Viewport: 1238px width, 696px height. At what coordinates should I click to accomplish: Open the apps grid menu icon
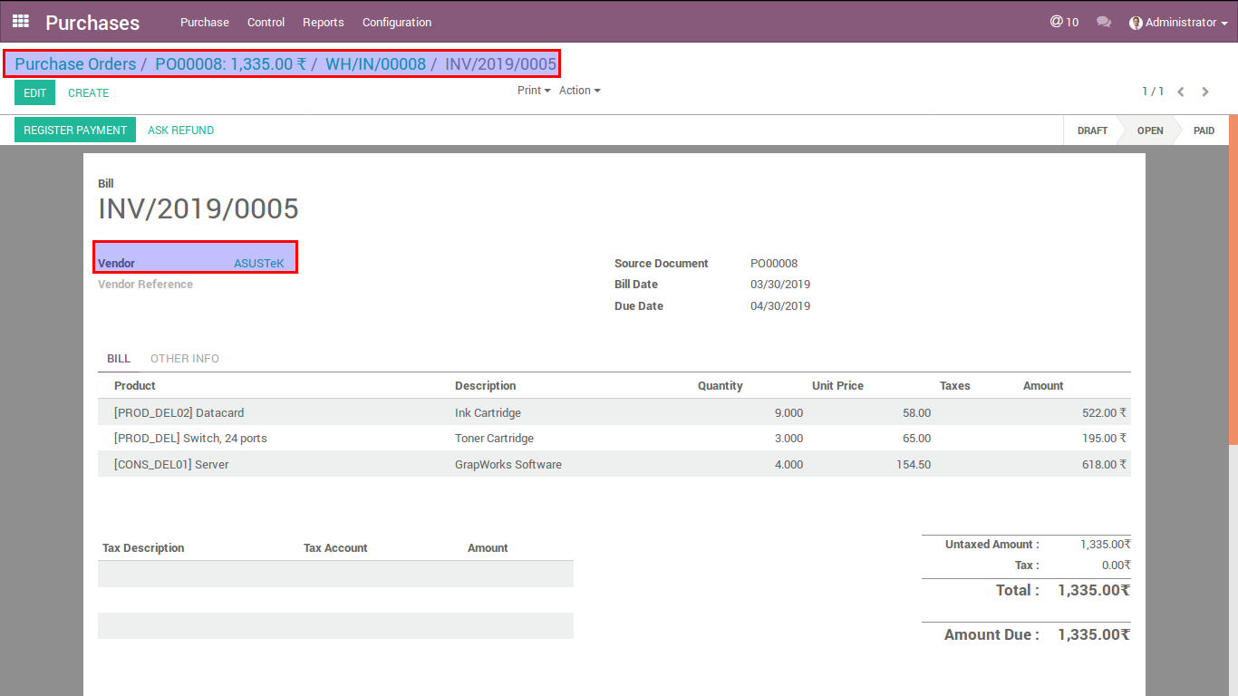tap(21, 21)
